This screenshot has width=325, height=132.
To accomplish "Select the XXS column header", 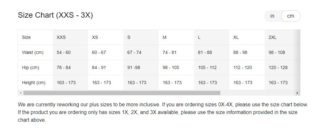I will pyautogui.click(x=61, y=37).
